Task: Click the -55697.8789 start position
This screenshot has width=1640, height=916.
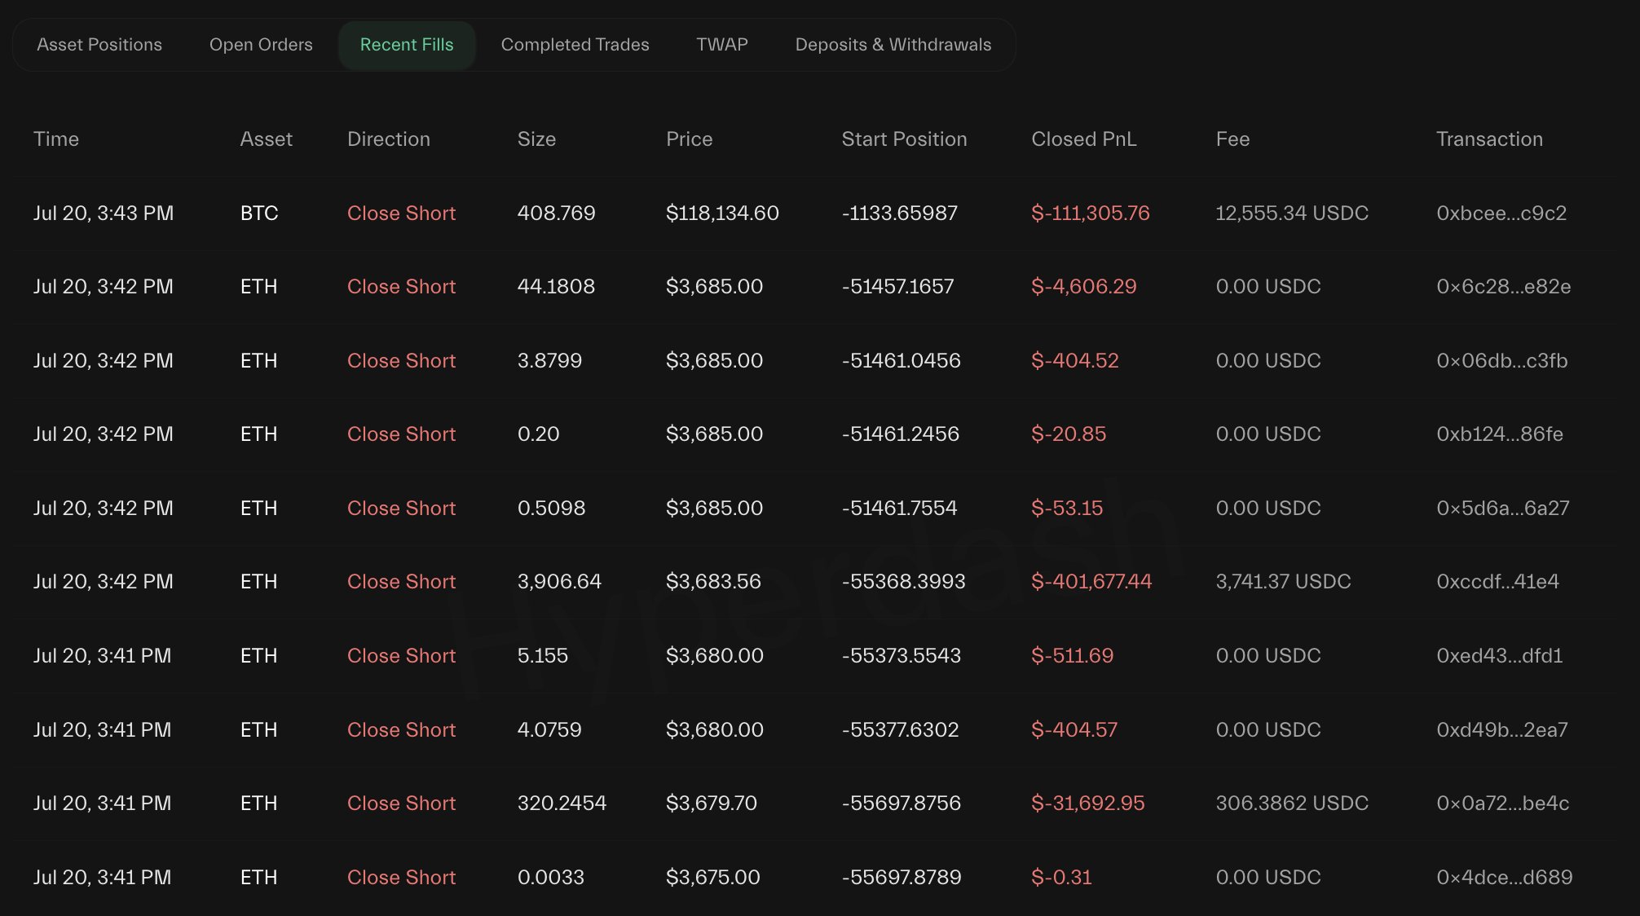Action: click(x=902, y=878)
